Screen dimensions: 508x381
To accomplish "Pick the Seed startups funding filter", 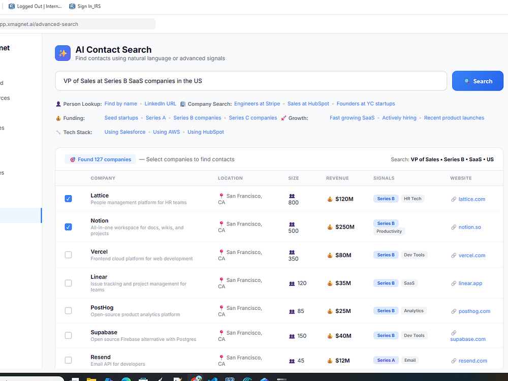I will [121, 118].
